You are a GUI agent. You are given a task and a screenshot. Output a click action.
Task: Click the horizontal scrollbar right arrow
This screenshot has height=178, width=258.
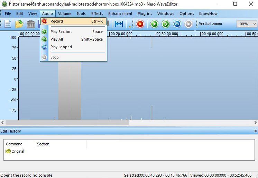(x=255, y=123)
